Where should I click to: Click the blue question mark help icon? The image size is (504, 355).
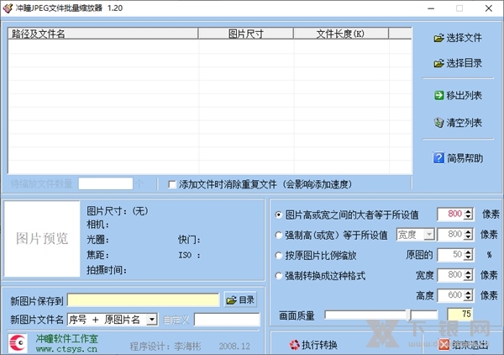438,157
